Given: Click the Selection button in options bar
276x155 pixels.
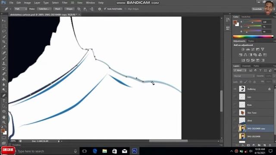Looking at the screenshot, I should click(44, 9).
